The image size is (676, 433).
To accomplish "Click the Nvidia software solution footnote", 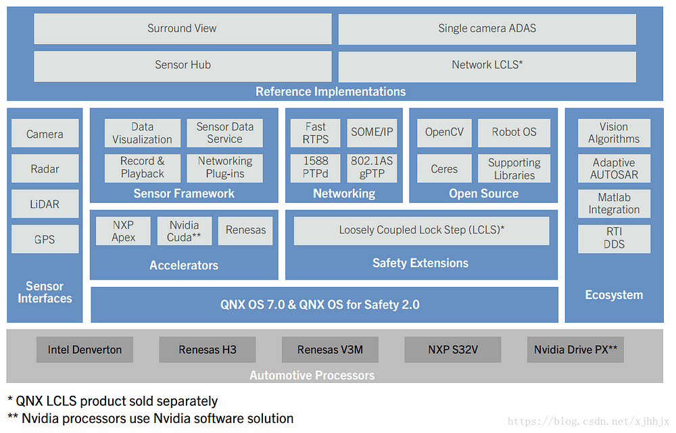I will tap(151, 418).
